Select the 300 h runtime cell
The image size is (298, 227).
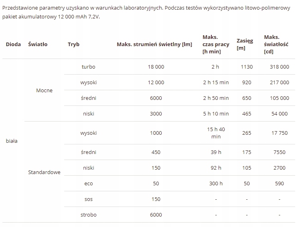(216, 183)
